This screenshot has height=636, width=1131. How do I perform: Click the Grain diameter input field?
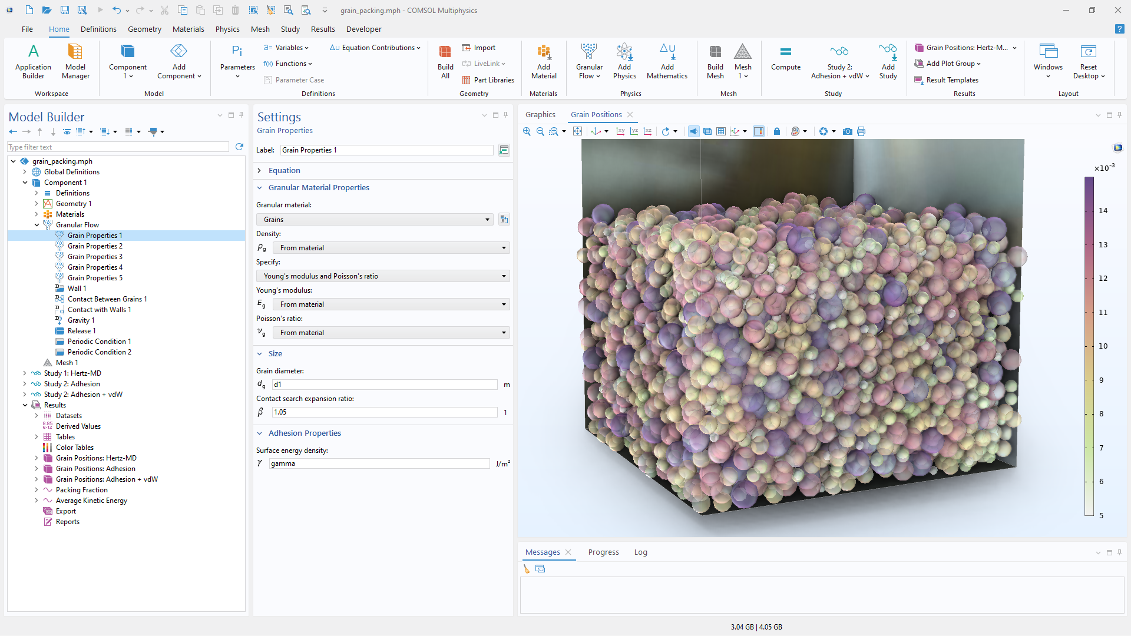coord(384,385)
